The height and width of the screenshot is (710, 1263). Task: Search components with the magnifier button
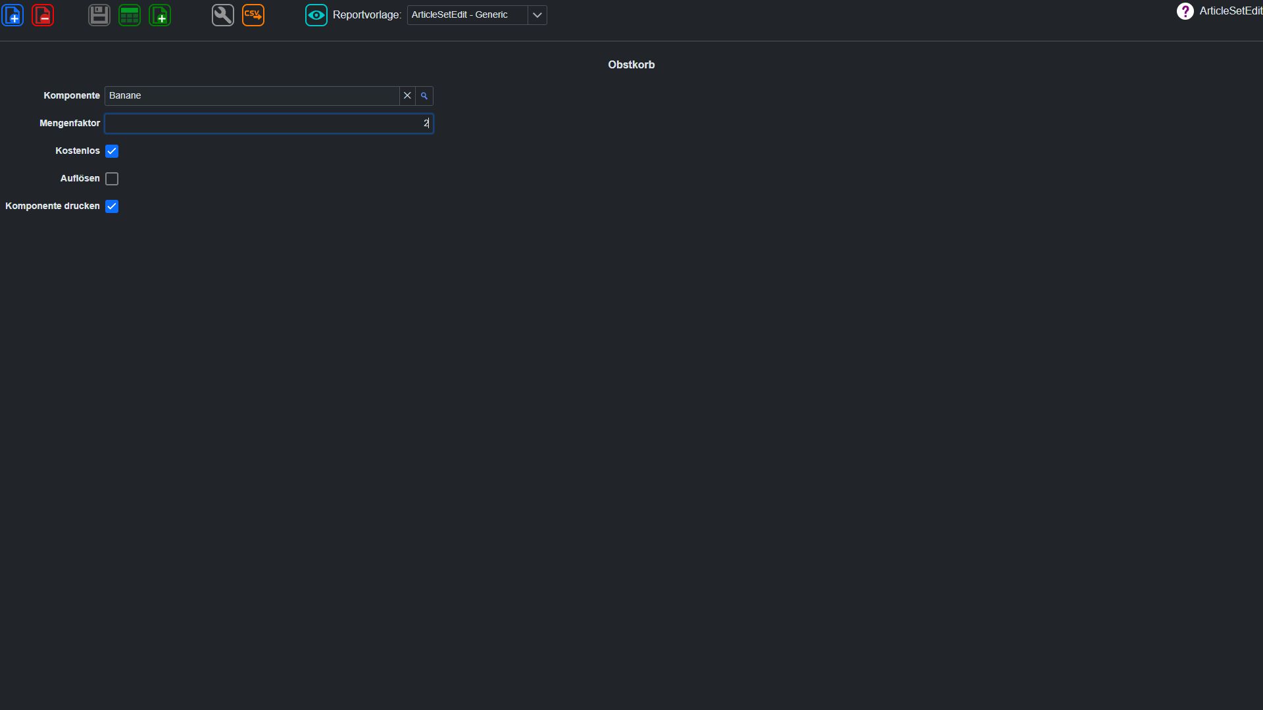click(x=424, y=96)
